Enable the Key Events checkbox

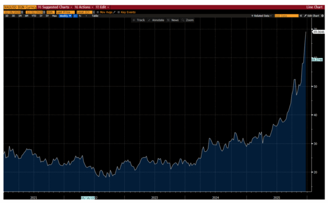point(119,12)
